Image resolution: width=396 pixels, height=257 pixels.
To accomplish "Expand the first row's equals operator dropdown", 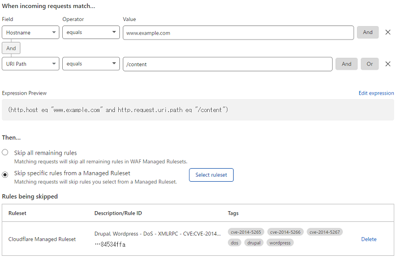I will [x=91, y=32].
